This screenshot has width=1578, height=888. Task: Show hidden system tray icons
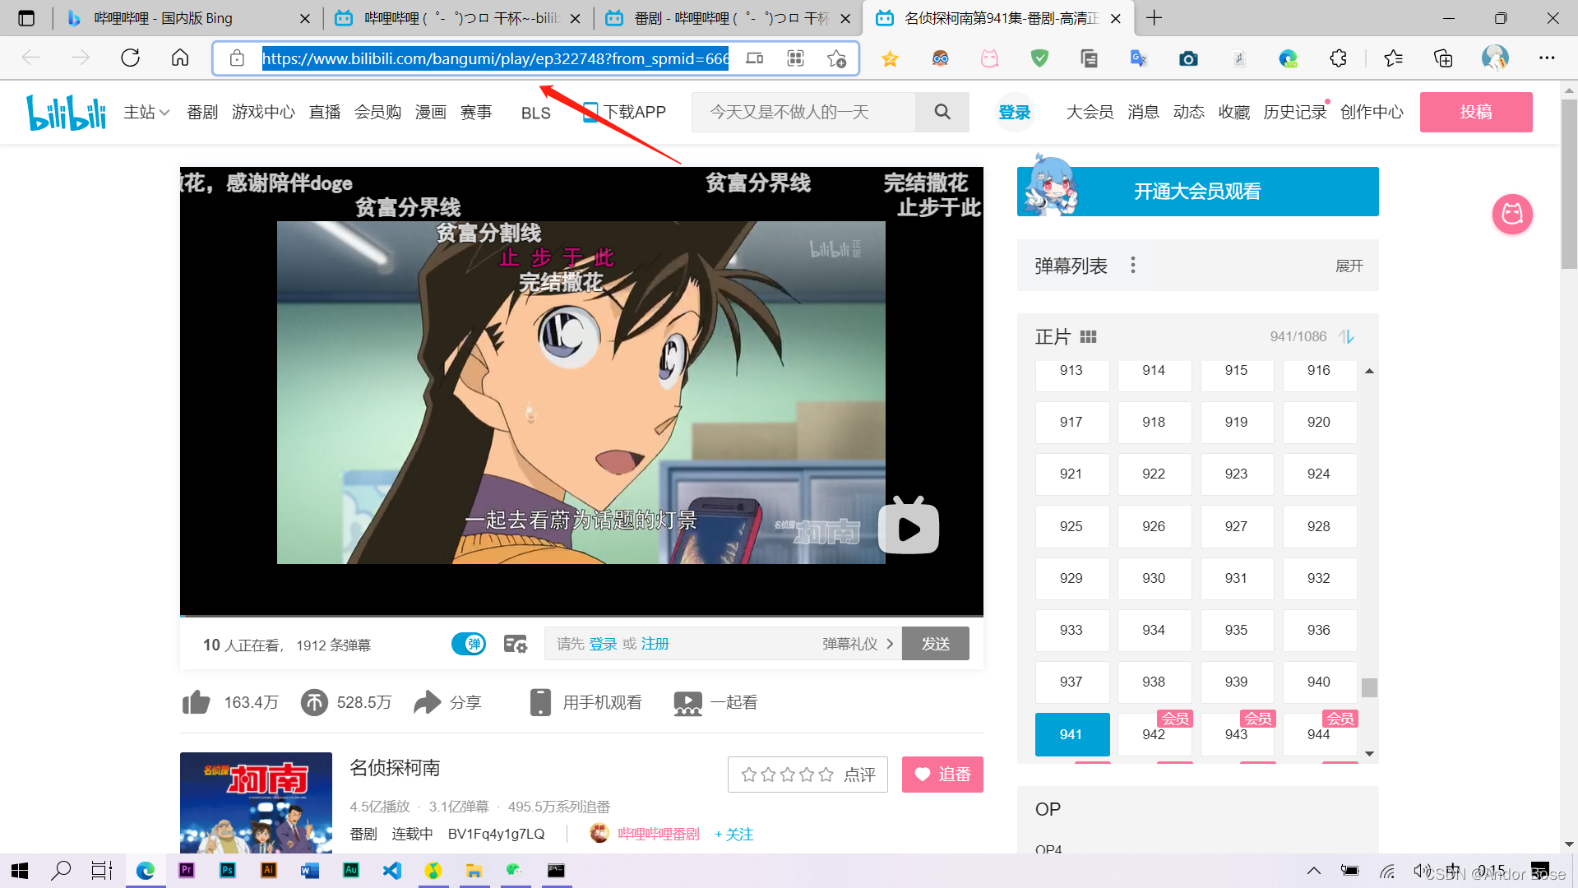tap(1314, 871)
